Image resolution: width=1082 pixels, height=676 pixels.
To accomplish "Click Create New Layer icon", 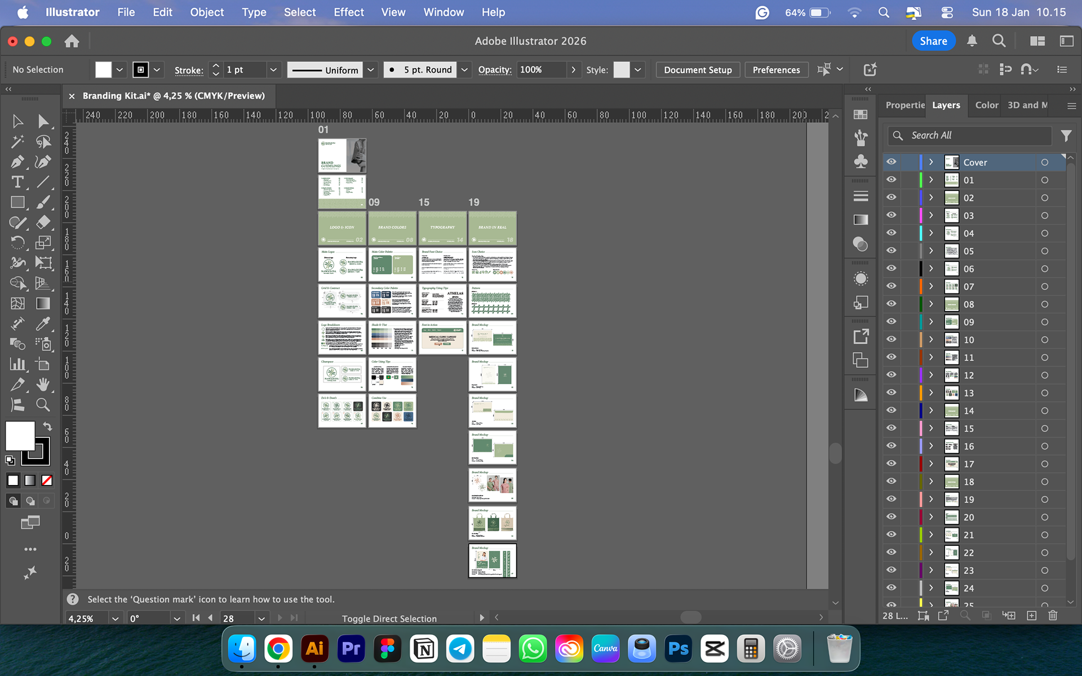I will point(1031,616).
